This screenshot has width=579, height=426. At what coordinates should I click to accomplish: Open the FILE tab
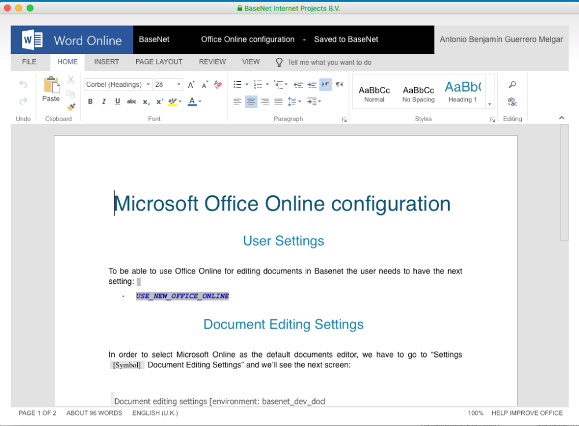pos(29,62)
